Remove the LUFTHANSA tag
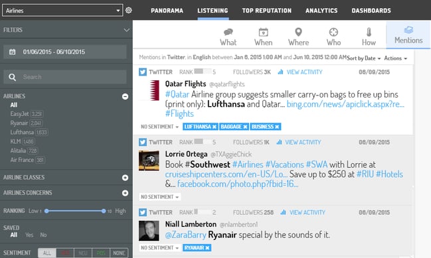 pyautogui.click(x=215, y=127)
